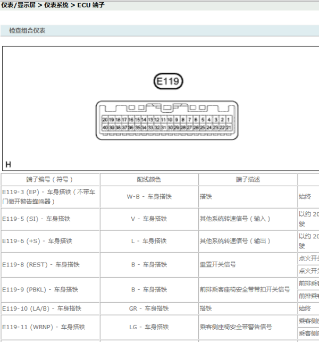The width and height of the screenshot is (319, 342).
Task: Click pin 21 in the connector diagram
Action: pyautogui.click(x=229, y=128)
